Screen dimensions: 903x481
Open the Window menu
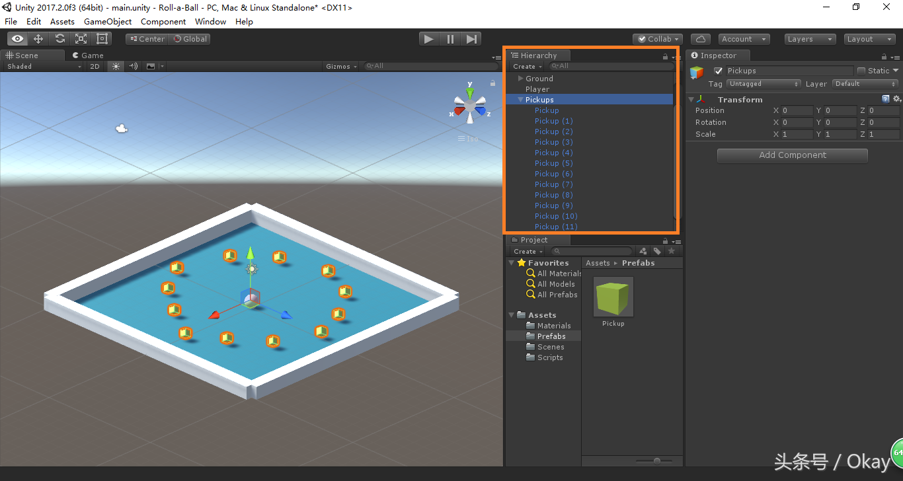[211, 21]
